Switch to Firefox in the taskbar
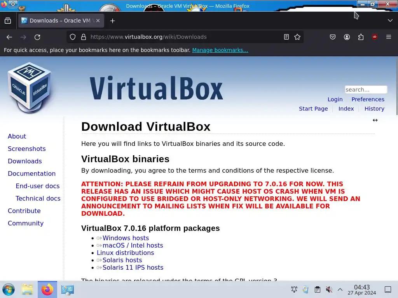The height and width of the screenshot is (298, 398). tap(47, 289)
